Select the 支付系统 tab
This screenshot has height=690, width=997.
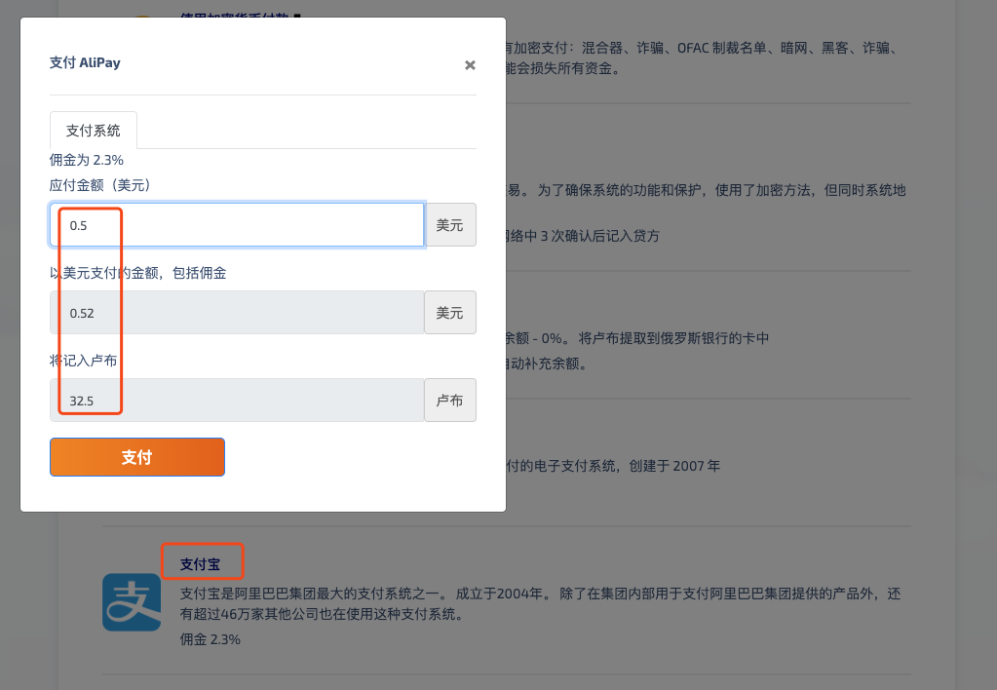[93, 131]
